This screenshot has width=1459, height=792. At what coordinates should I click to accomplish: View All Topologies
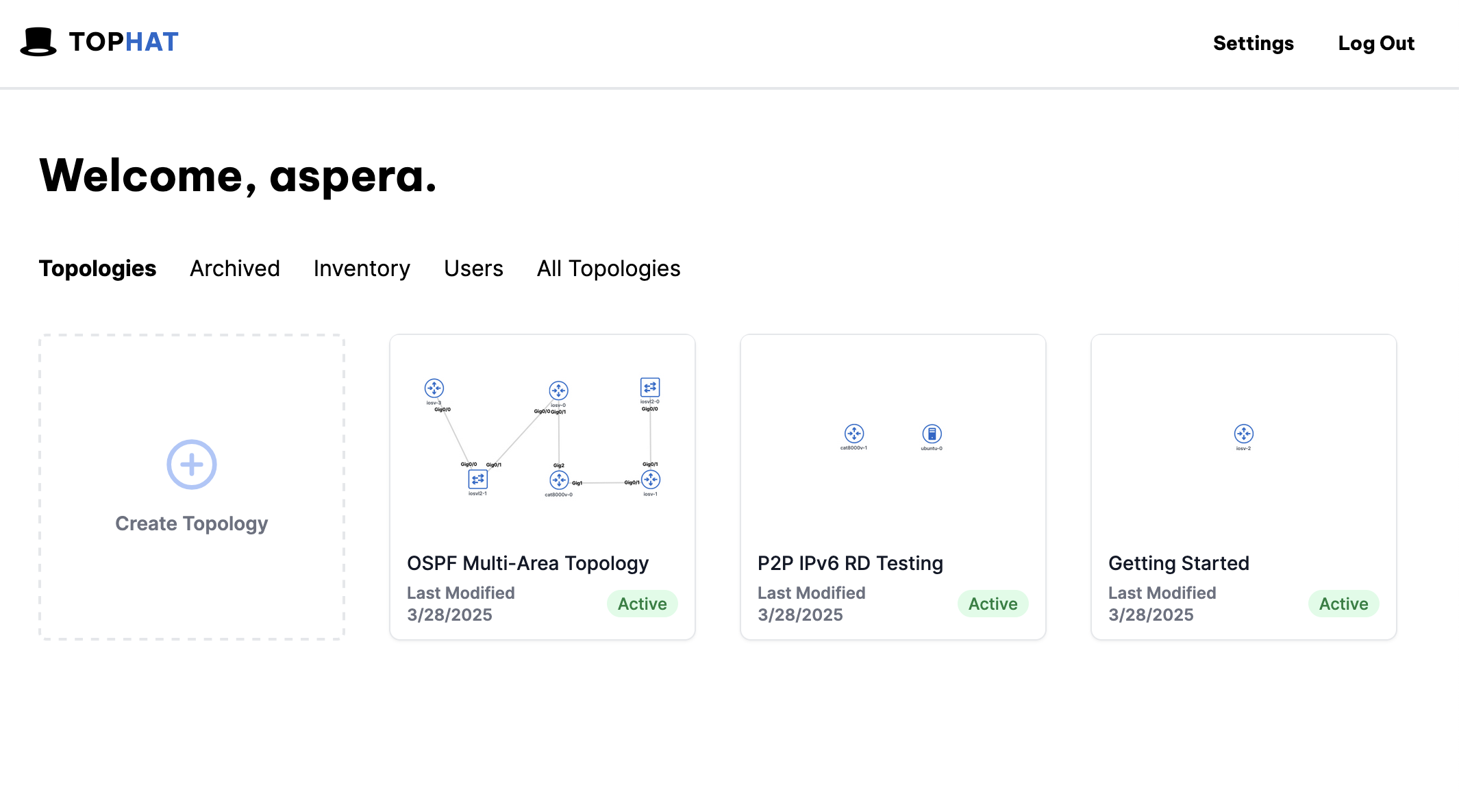coord(608,269)
